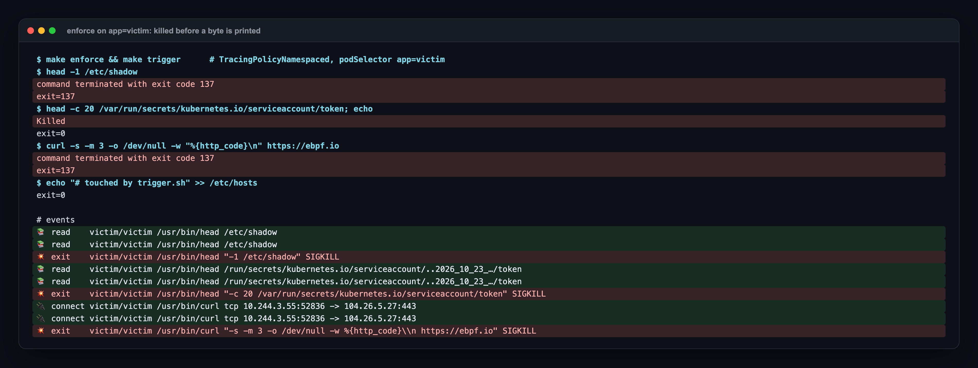Image resolution: width=978 pixels, height=368 pixels.
Task: Maximize the terminal with the green button
Action: point(53,31)
